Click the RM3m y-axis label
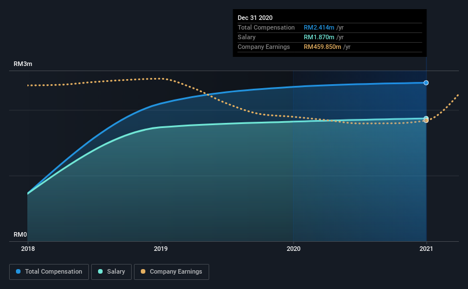The height and width of the screenshot is (289, 468). point(23,64)
